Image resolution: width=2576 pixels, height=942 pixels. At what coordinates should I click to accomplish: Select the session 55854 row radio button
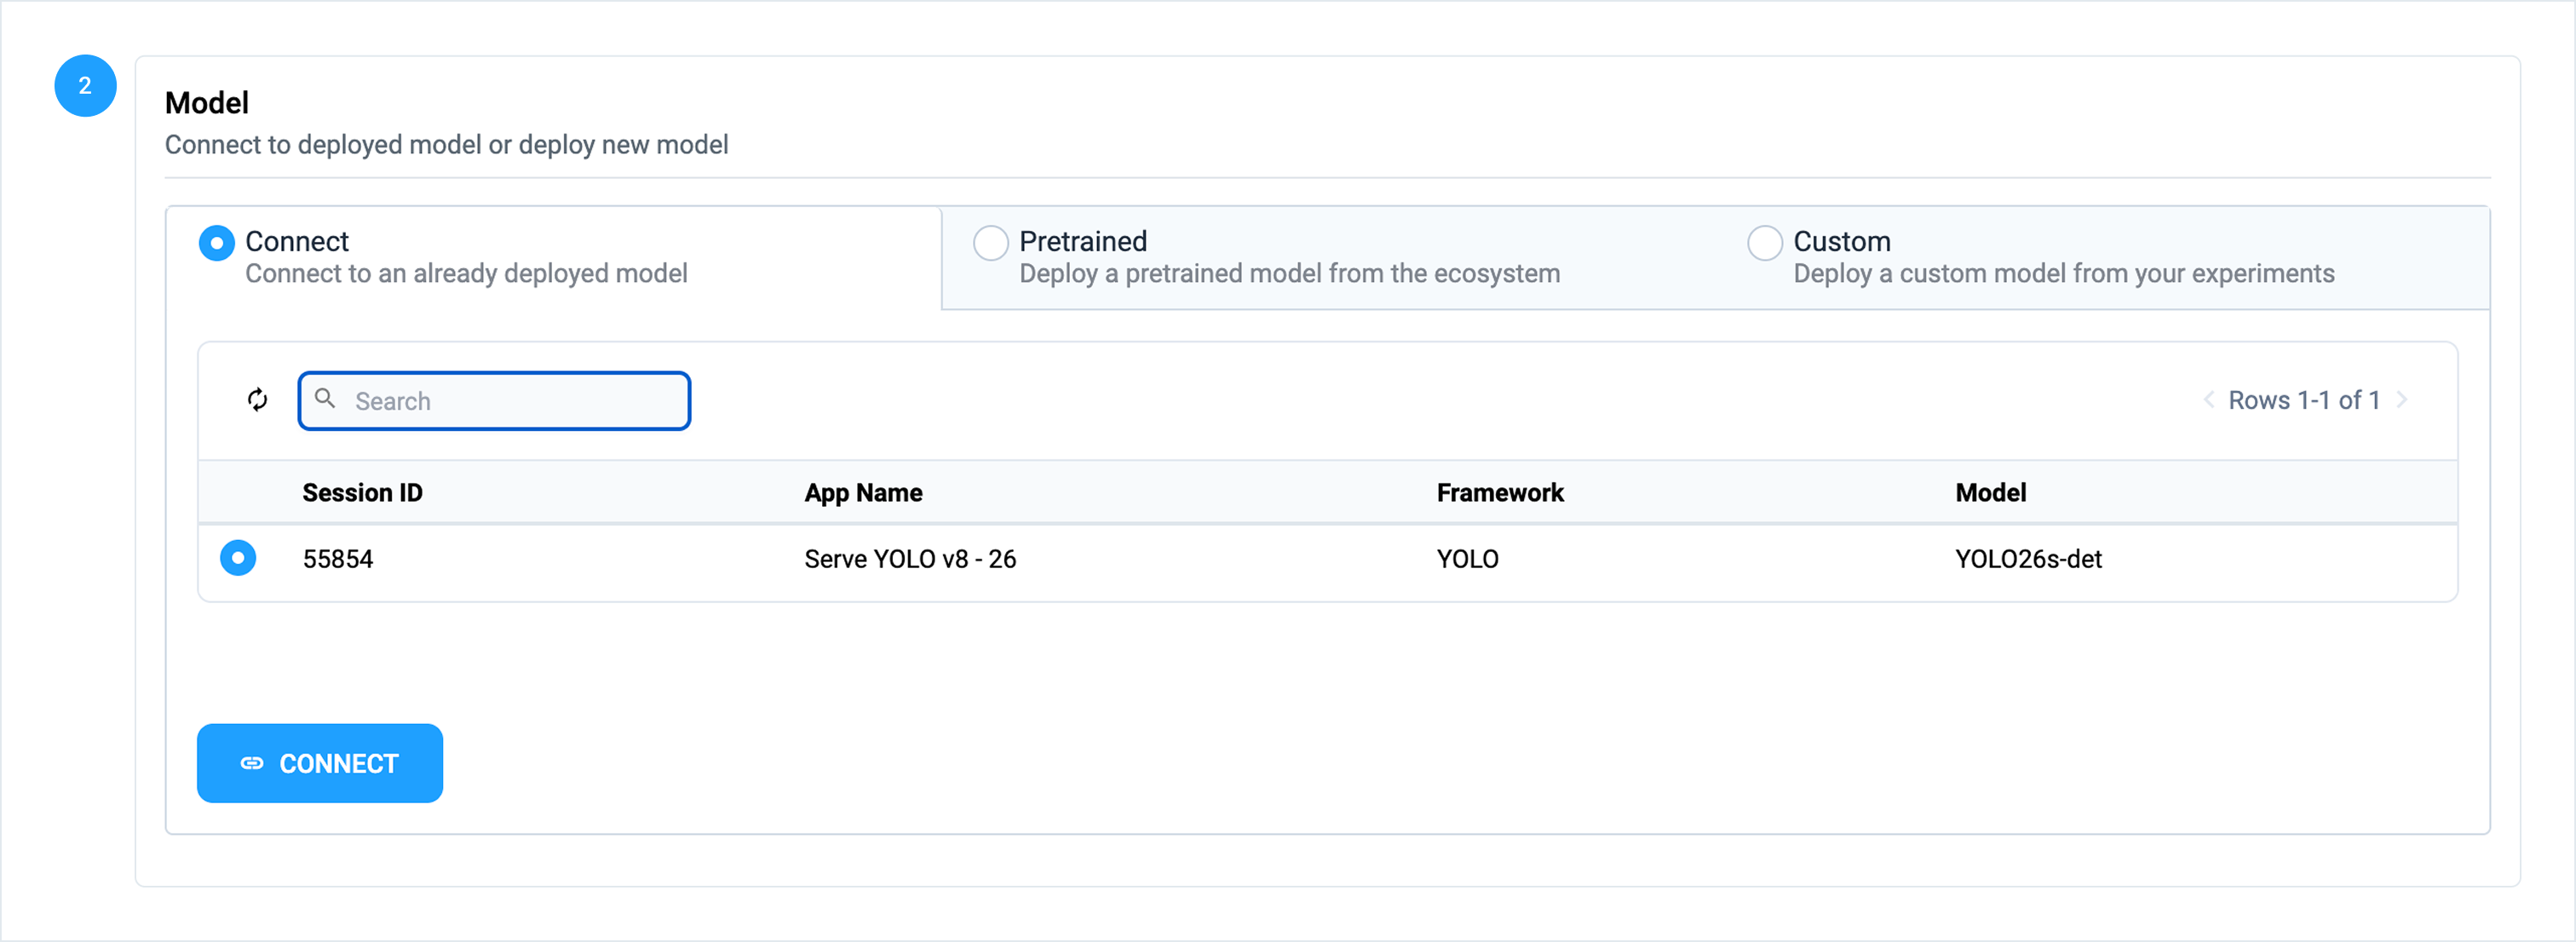(238, 558)
